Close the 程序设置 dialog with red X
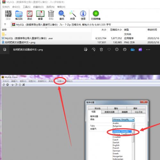The height and width of the screenshot is (160, 160). coord(144,102)
